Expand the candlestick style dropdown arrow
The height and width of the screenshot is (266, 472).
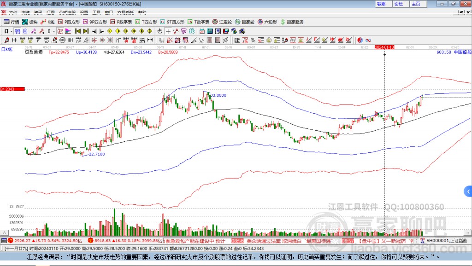pos(54,31)
